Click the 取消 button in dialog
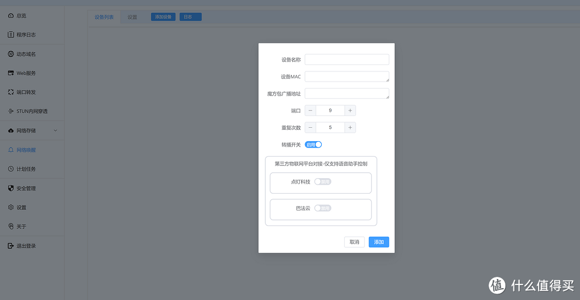Viewport: 580px width, 300px height. click(x=354, y=242)
